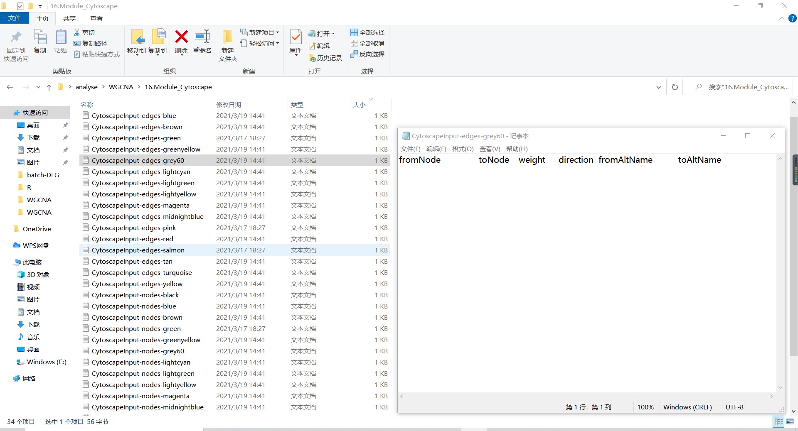The height and width of the screenshot is (431, 798).
Task: Open the Properties icon
Action: [296, 37]
